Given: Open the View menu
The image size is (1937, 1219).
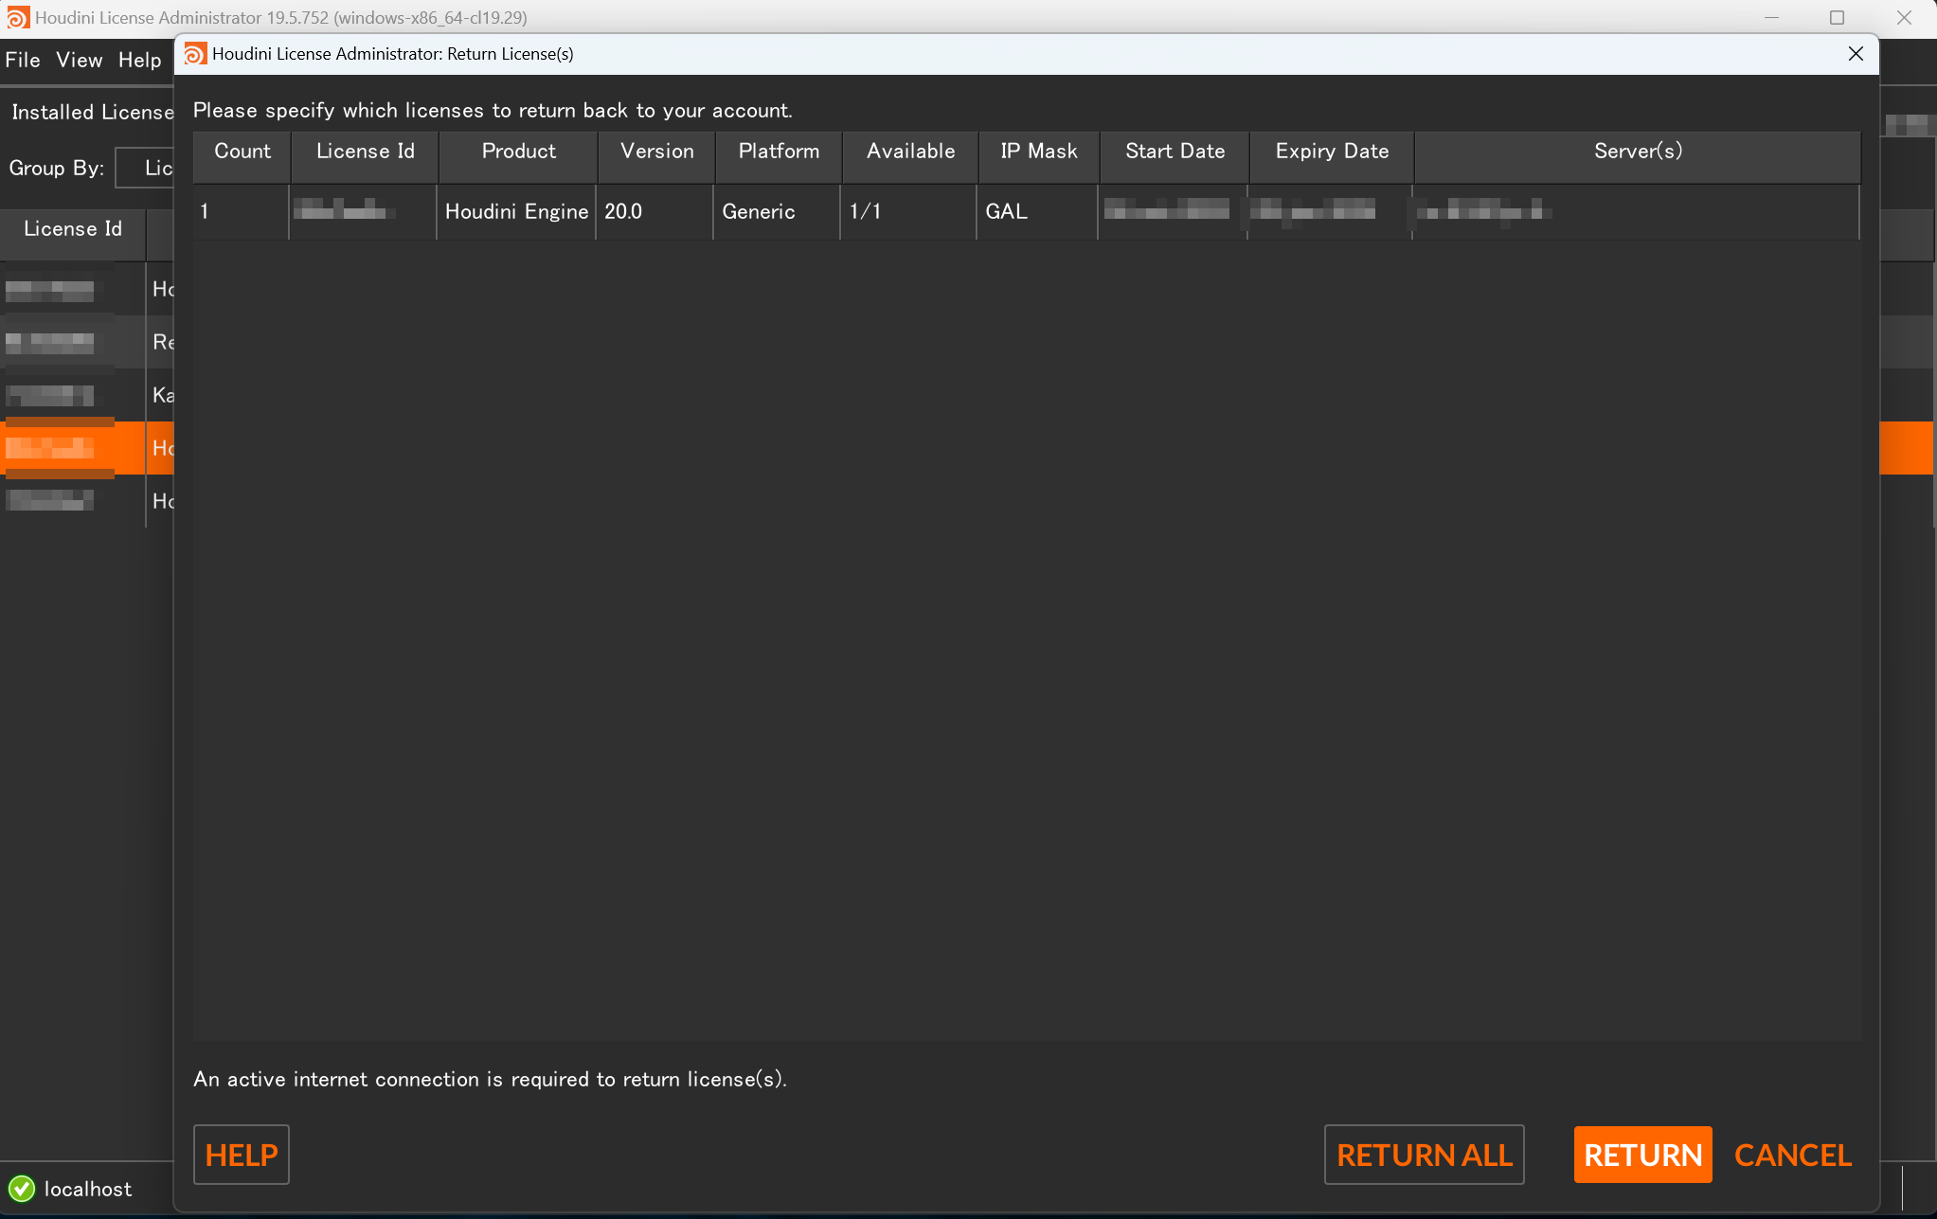Looking at the screenshot, I should click(x=80, y=61).
